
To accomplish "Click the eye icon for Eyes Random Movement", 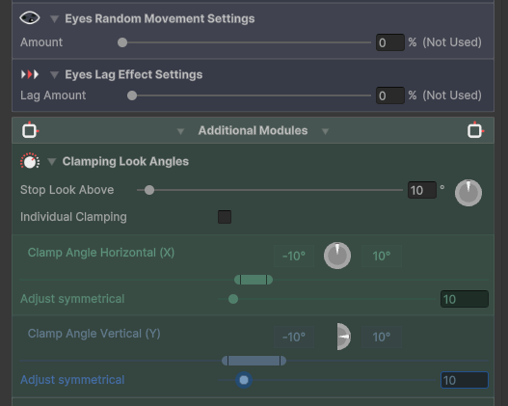I will [x=30, y=17].
